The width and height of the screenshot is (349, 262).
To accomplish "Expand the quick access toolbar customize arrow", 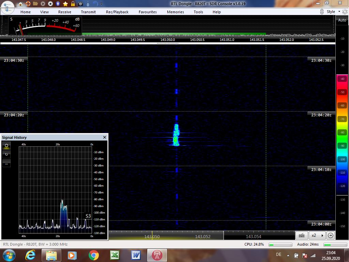I will coord(102,4).
